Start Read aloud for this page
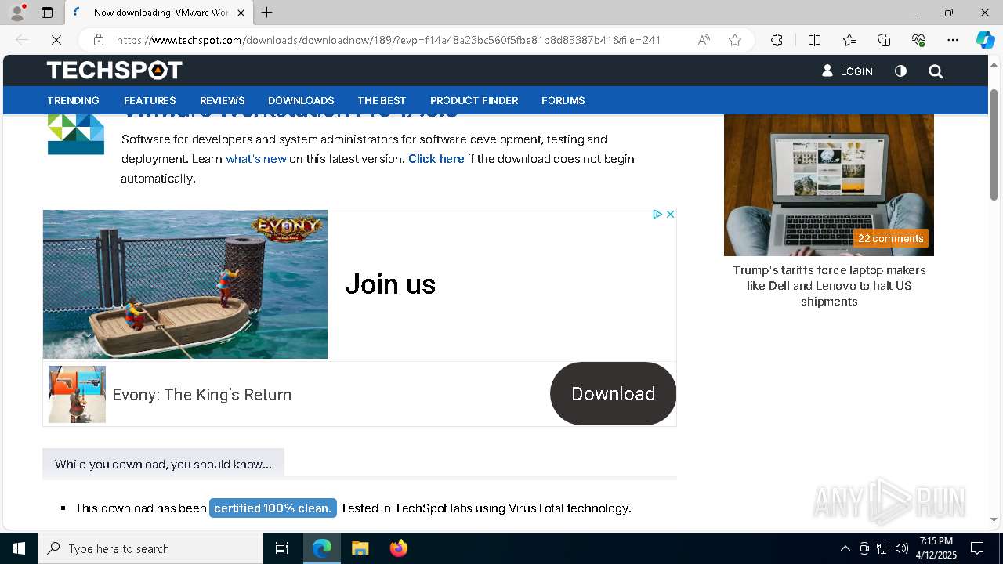Screen dimensions: 1003x564 [x=704, y=40]
